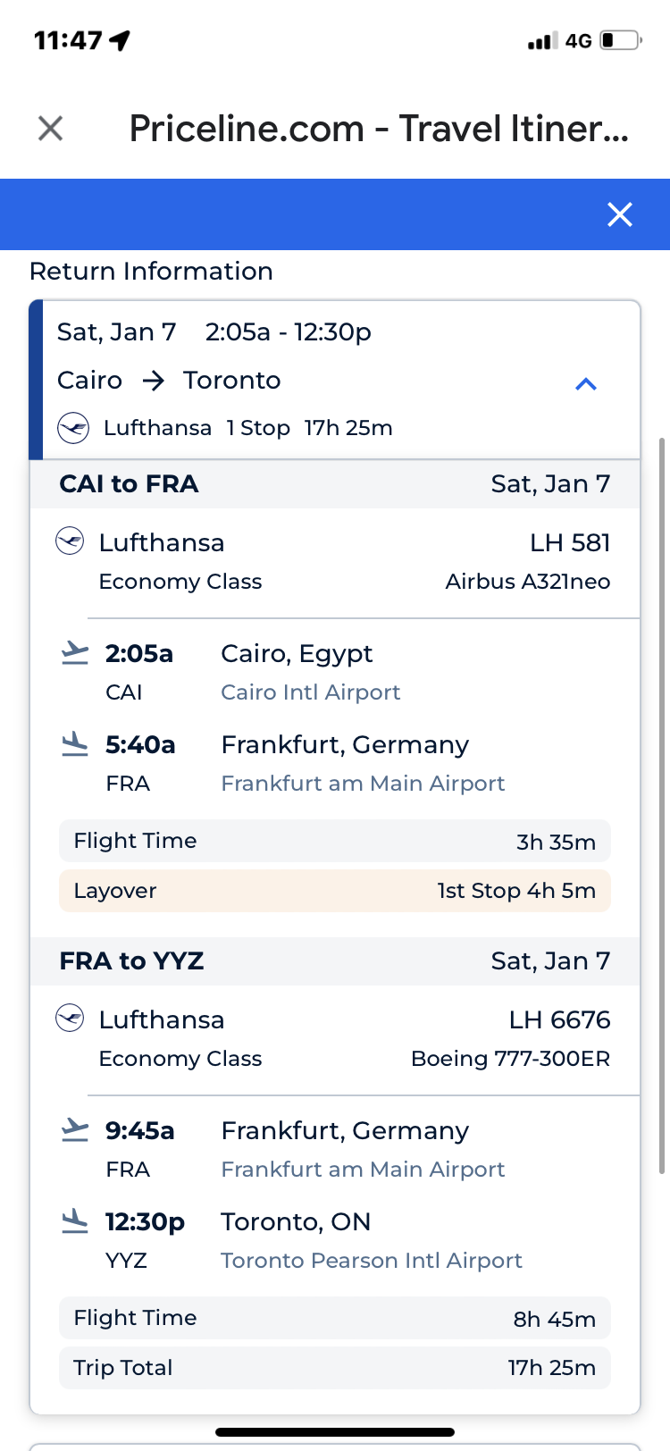Open Cairo Intl Airport link
Viewport: 670px width, 1451px height.
pyautogui.click(x=310, y=692)
